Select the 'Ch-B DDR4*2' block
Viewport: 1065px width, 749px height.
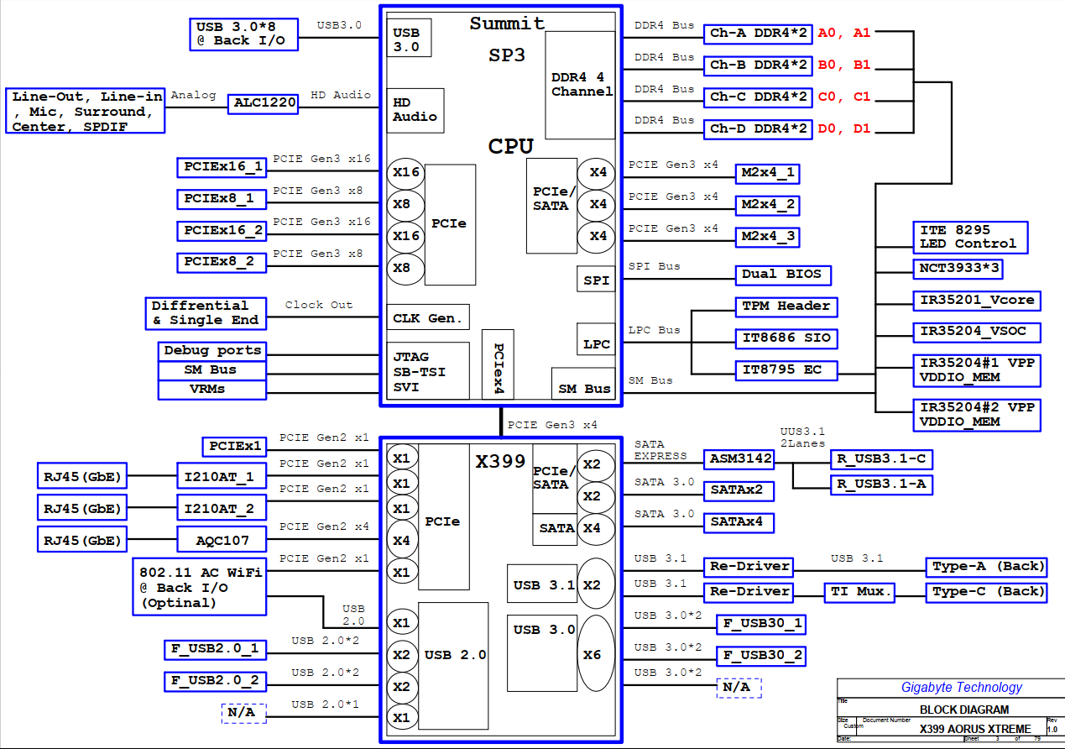tap(759, 65)
